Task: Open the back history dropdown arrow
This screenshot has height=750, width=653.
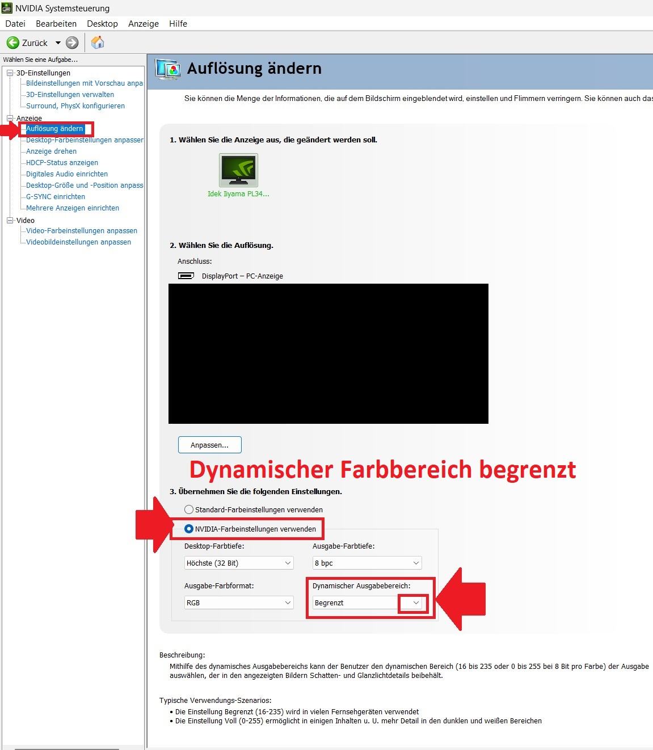Action: click(58, 43)
